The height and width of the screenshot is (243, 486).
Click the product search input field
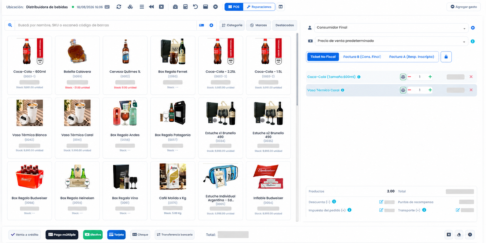(106, 25)
